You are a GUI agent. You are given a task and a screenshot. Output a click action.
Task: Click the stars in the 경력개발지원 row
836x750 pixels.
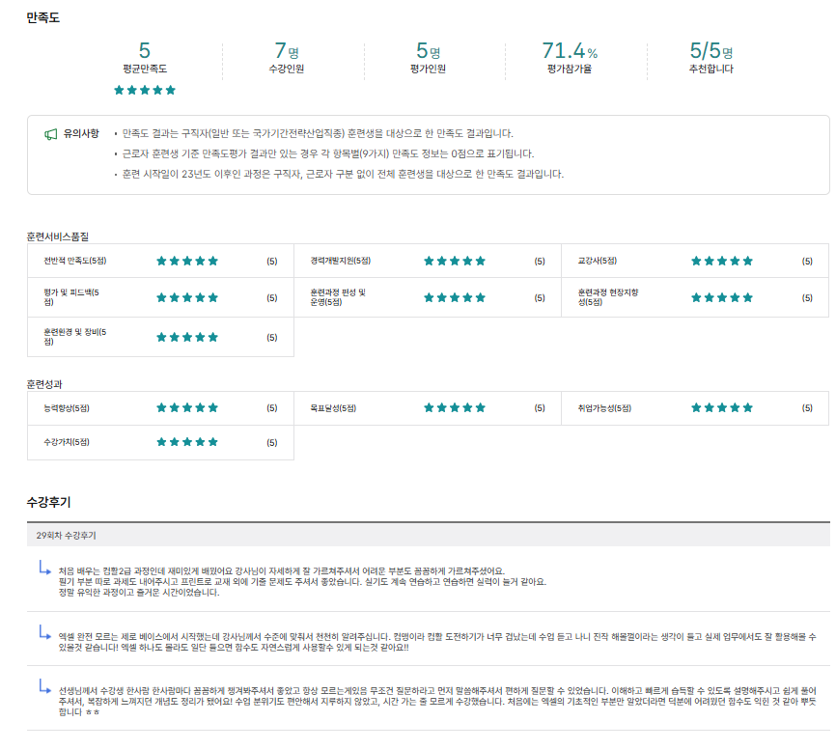pyautogui.click(x=455, y=261)
